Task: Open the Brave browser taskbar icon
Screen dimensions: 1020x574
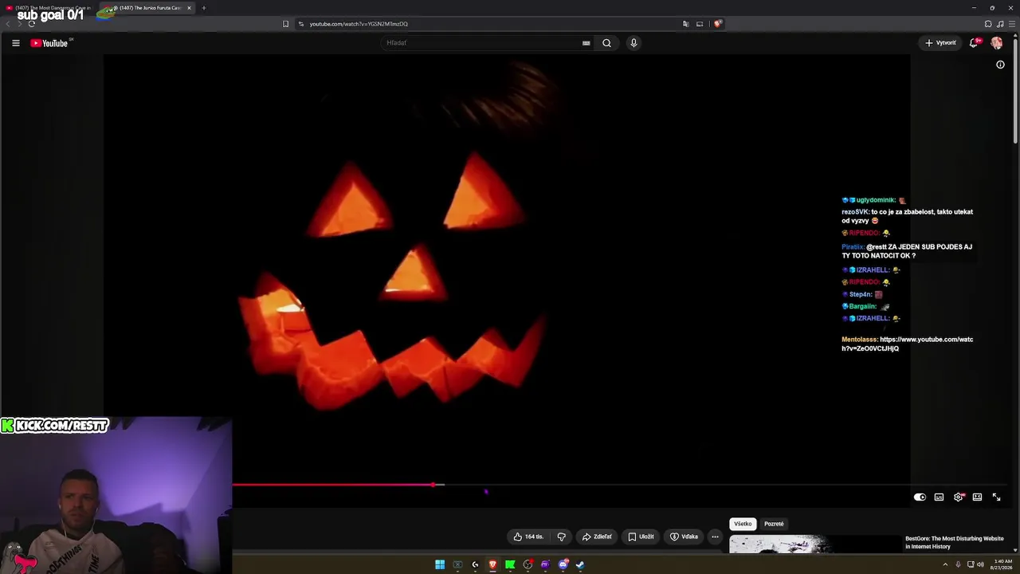Action: coord(492,564)
